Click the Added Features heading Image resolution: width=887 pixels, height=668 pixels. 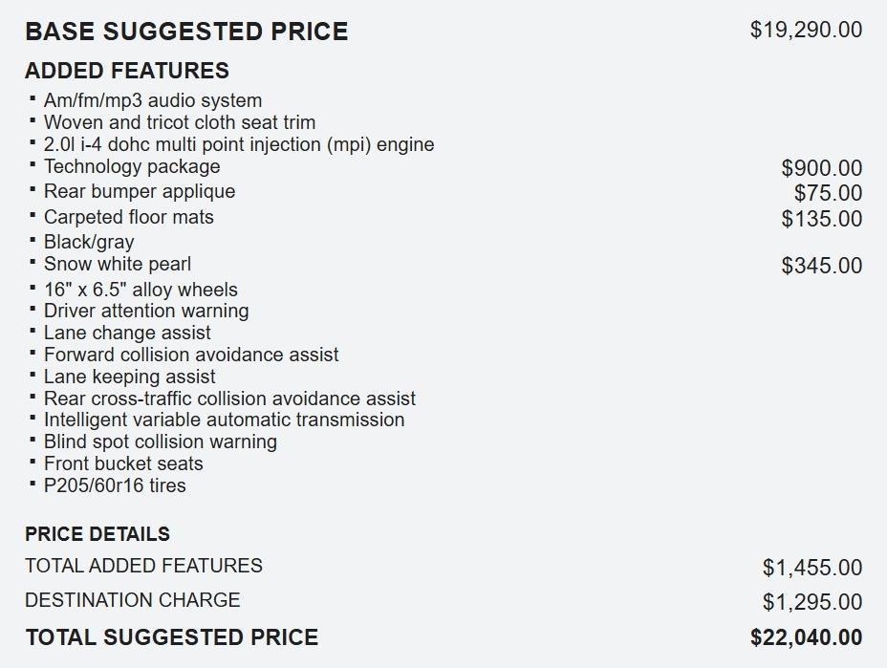127,71
